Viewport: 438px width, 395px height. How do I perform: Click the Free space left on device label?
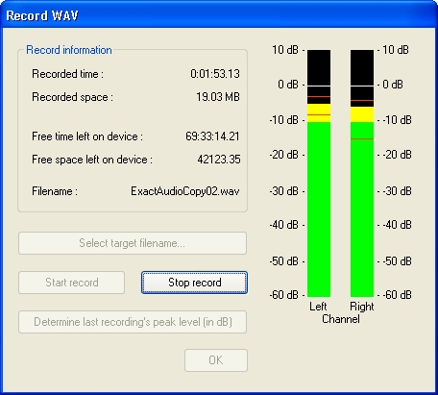click(x=92, y=160)
